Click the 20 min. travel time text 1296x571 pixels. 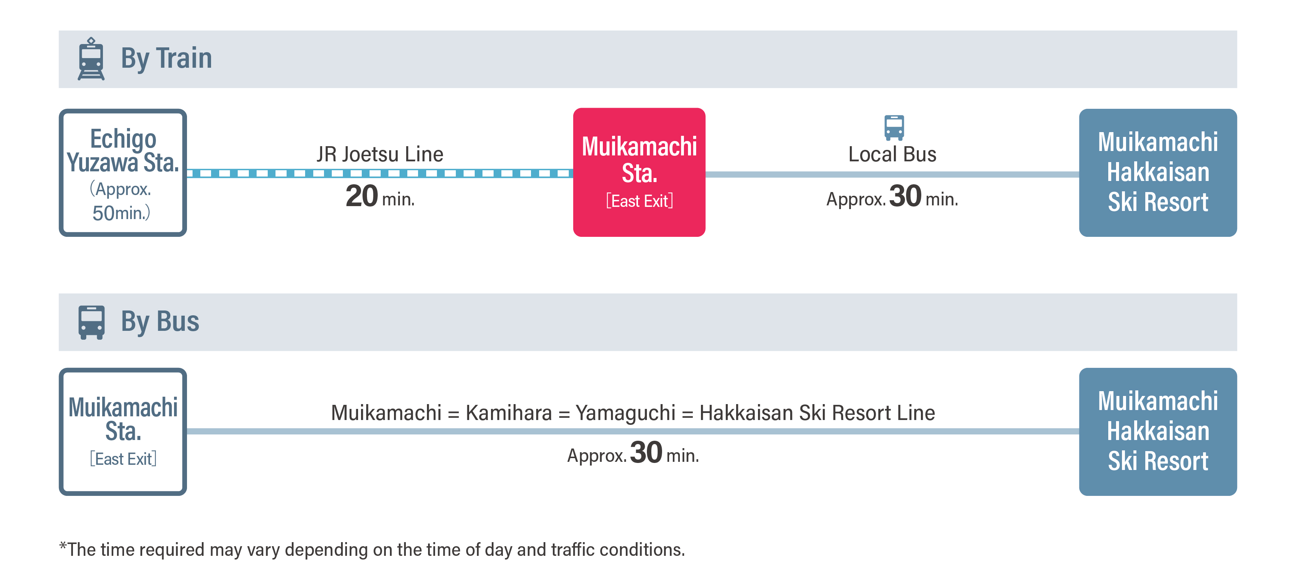[x=380, y=197]
